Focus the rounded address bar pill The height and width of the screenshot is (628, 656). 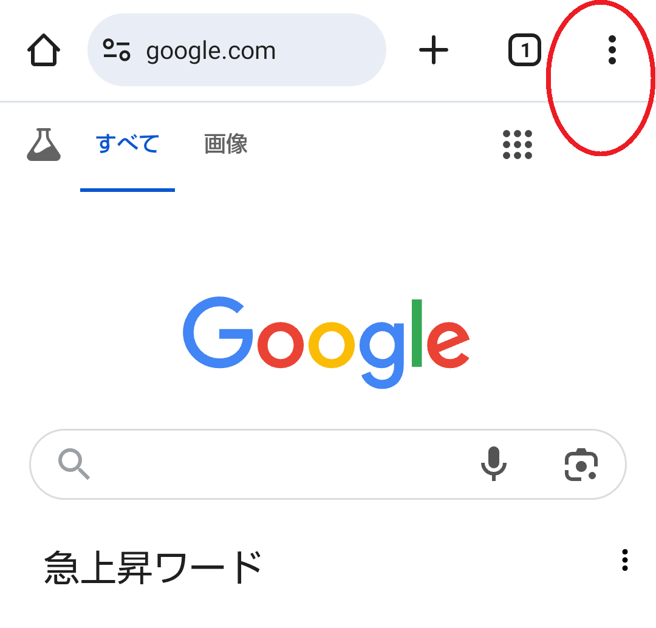[x=237, y=50]
